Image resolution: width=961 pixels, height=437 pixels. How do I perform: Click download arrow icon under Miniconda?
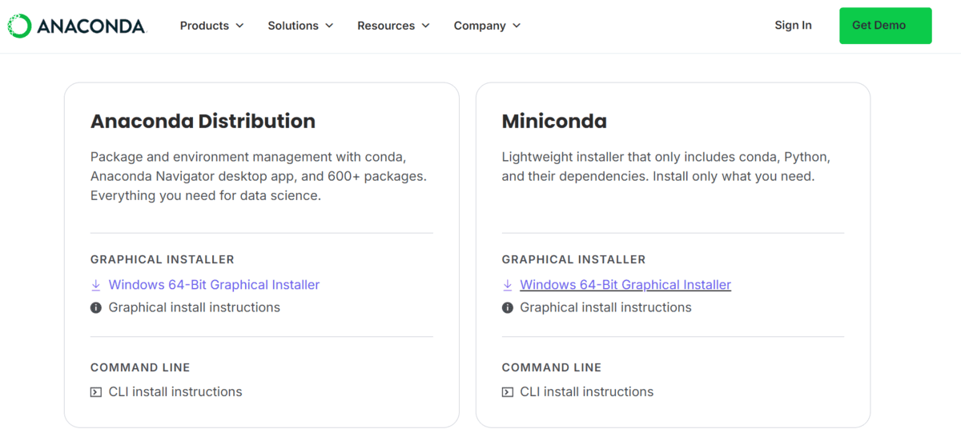[507, 285]
